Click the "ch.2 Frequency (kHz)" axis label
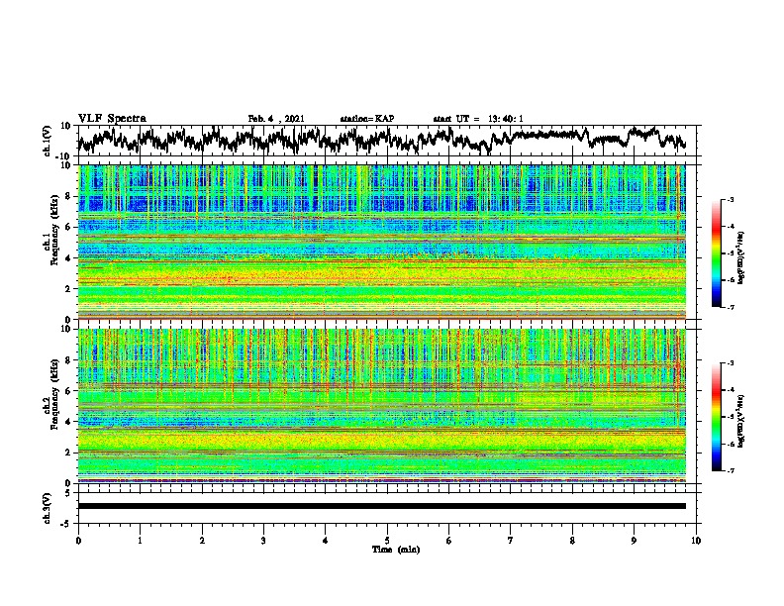 [52, 393]
